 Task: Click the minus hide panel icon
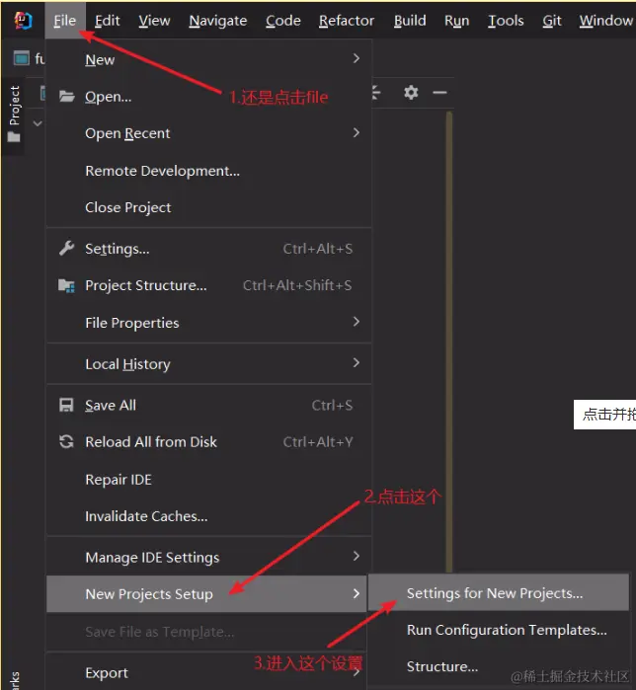[x=439, y=93]
